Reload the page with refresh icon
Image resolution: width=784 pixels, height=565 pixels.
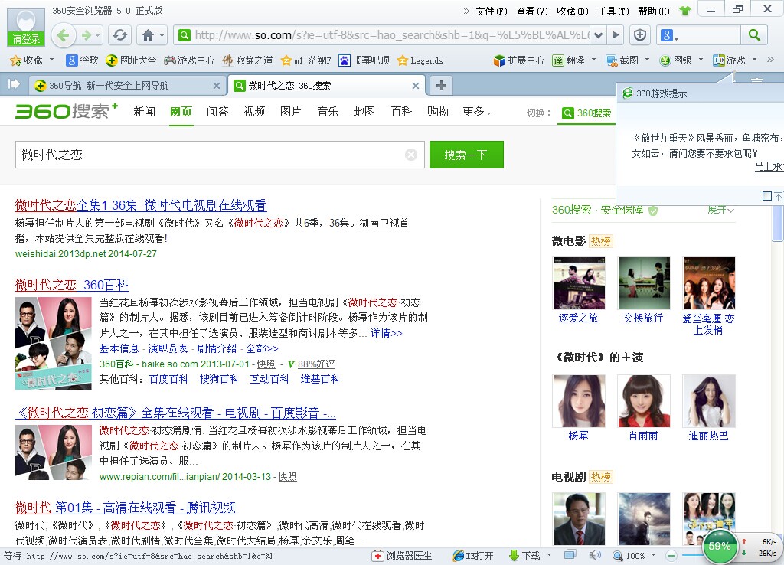tap(120, 35)
